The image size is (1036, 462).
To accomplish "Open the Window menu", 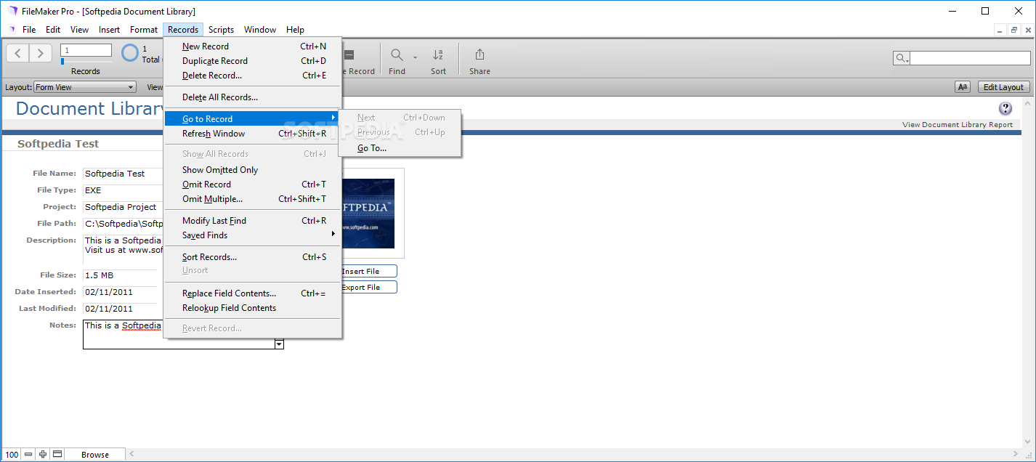I will click(x=260, y=30).
